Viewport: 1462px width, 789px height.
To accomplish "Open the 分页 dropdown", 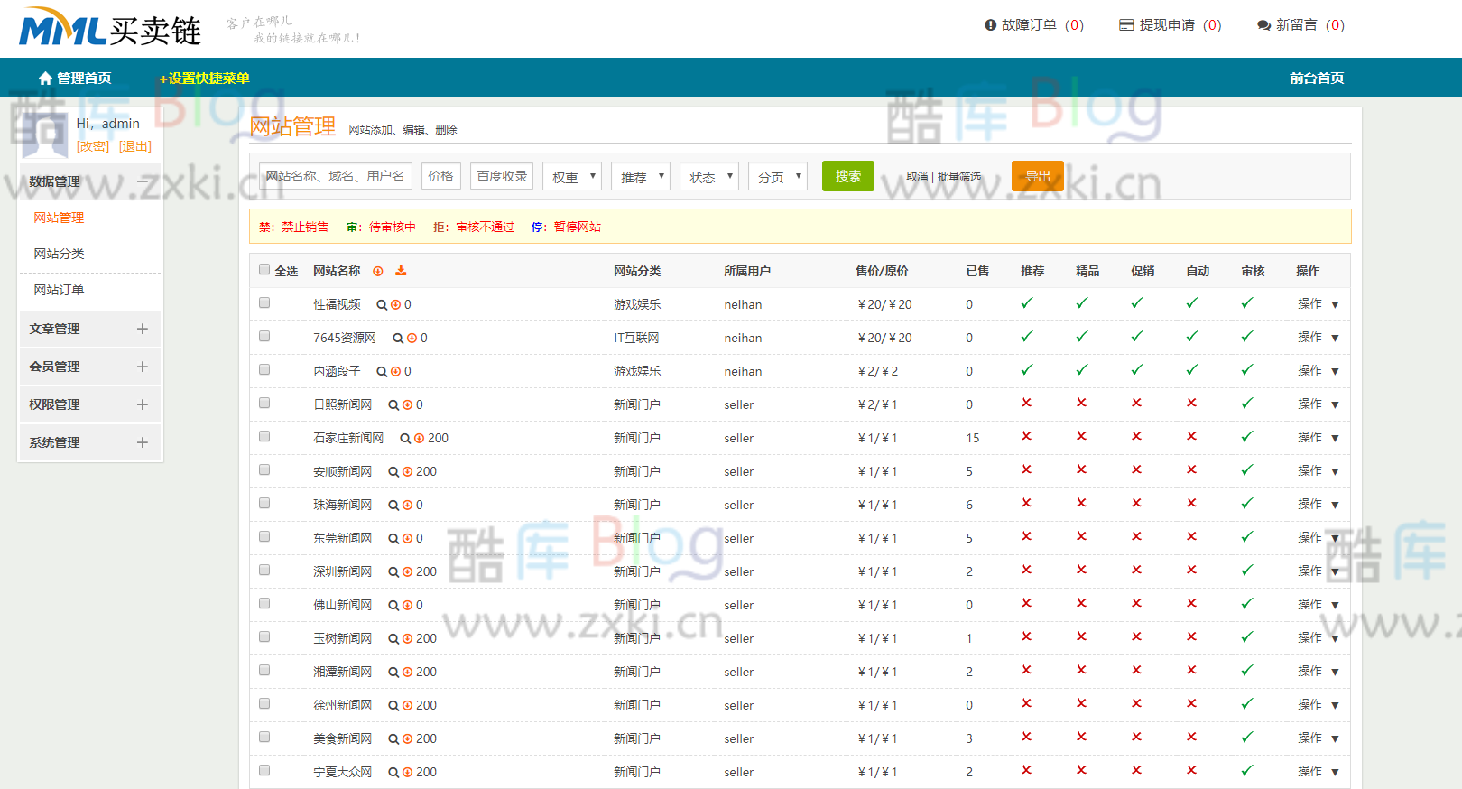I will click(x=778, y=177).
